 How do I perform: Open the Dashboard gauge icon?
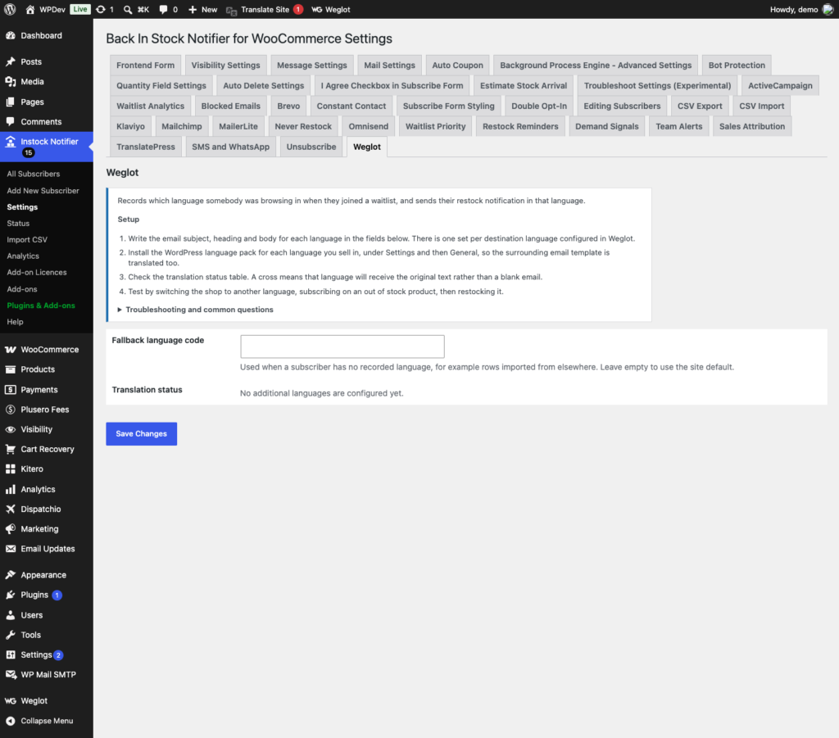click(x=10, y=35)
